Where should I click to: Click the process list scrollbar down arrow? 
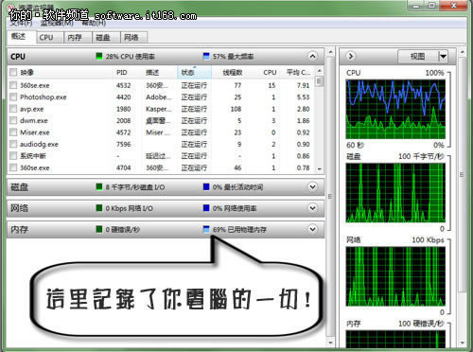coord(320,169)
